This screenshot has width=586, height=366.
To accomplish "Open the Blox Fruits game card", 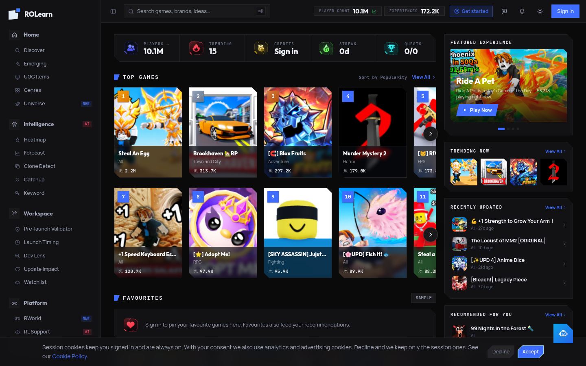I will coord(298,133).
